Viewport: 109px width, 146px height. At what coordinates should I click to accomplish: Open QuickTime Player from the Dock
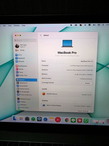click(x=39, y=119)
